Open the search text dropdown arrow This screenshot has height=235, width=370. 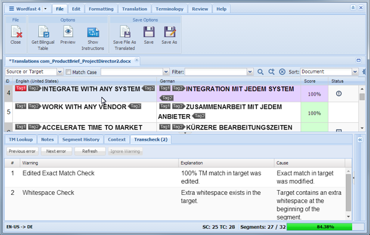pos(166,72)
